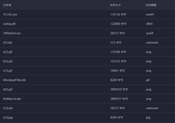Click the 3892010 字节 size cell
This screenshot has width=175, height=123.
119,90
